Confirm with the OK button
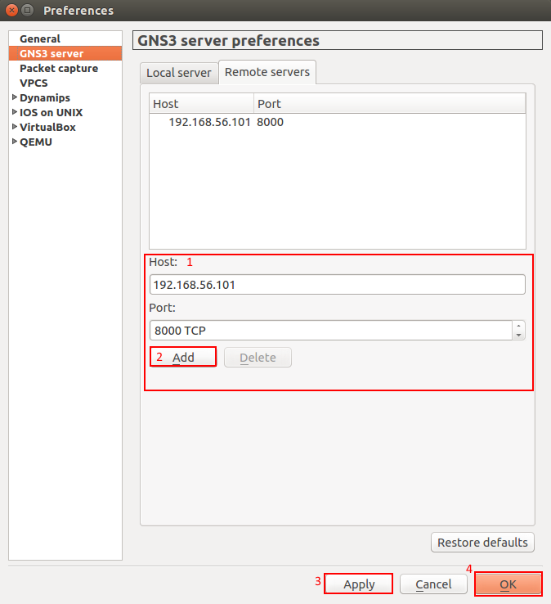Viewport: 551px width, 604px height. [508, 584]
